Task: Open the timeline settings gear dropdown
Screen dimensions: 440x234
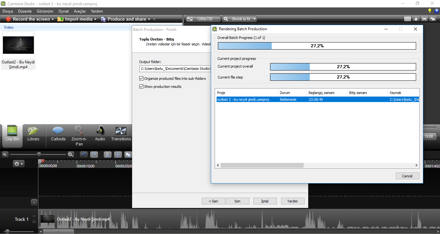Action: (18, 164)
